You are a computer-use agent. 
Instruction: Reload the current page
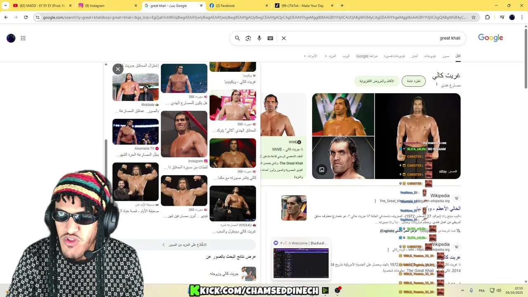(x=26, y=17)
